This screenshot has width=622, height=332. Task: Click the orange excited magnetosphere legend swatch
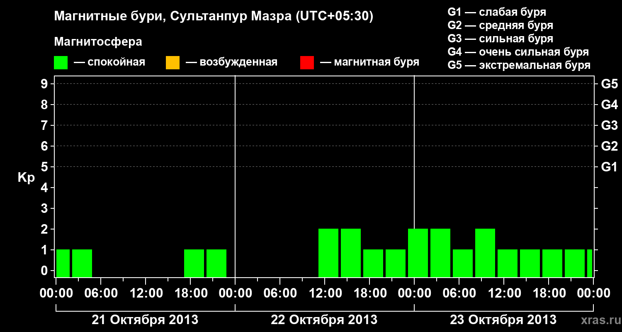pos(173,62)
